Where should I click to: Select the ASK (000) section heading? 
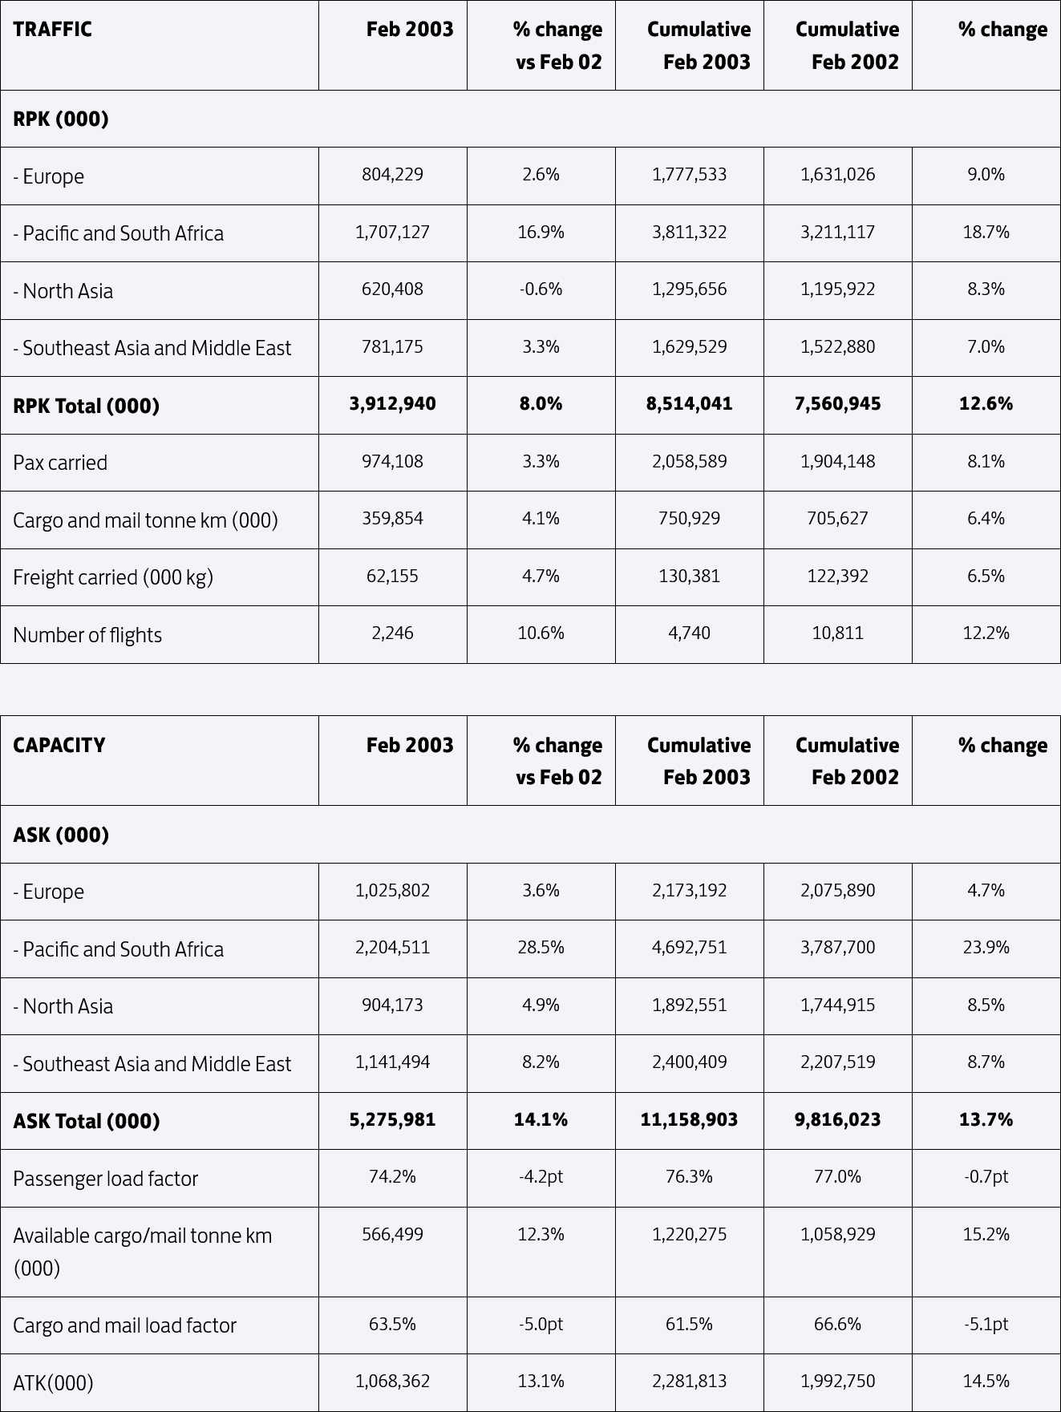point(61,835)
